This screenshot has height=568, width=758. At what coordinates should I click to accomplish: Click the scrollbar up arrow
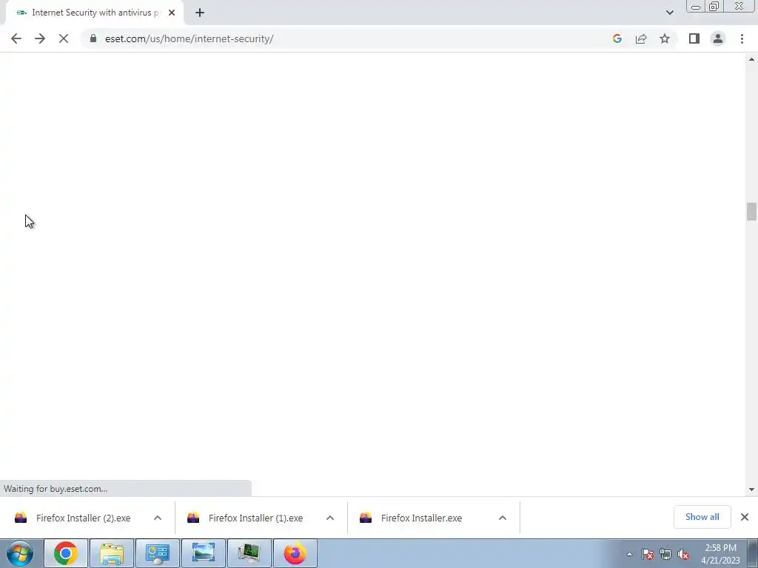point(751,59)
